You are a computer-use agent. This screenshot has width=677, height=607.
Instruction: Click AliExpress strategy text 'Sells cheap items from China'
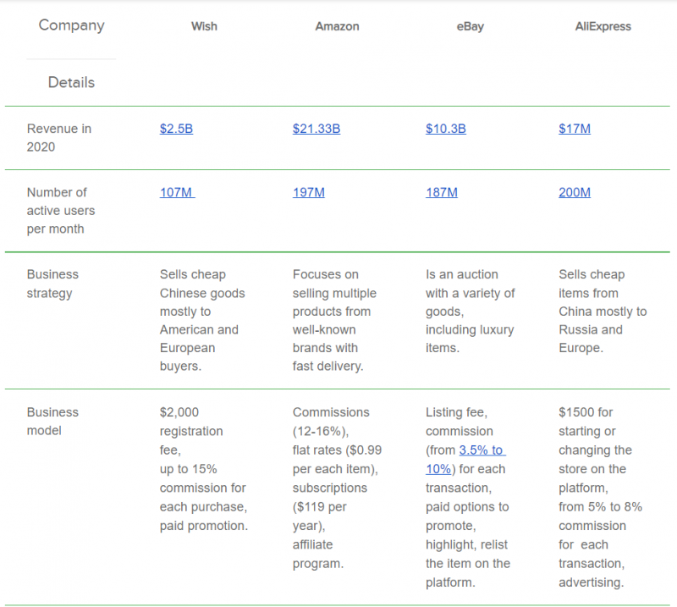click(592, 293)
